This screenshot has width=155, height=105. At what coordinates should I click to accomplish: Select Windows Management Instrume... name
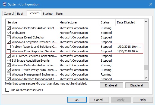(x=34, y=74)
